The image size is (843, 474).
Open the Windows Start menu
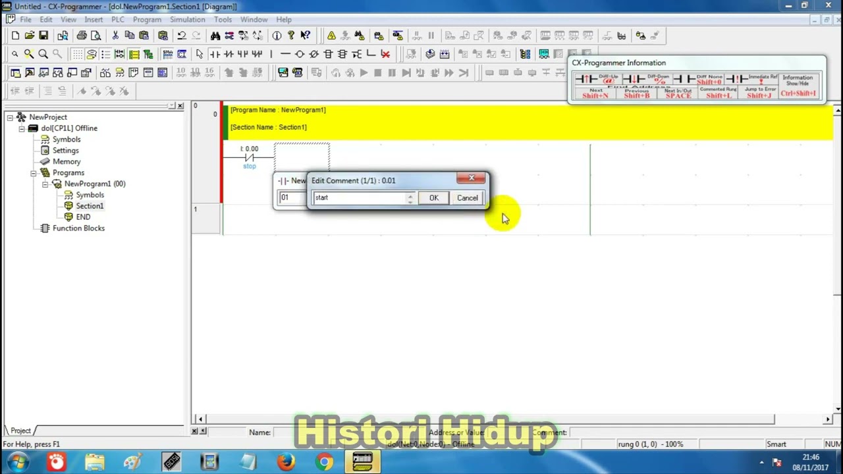pos(17,462)
